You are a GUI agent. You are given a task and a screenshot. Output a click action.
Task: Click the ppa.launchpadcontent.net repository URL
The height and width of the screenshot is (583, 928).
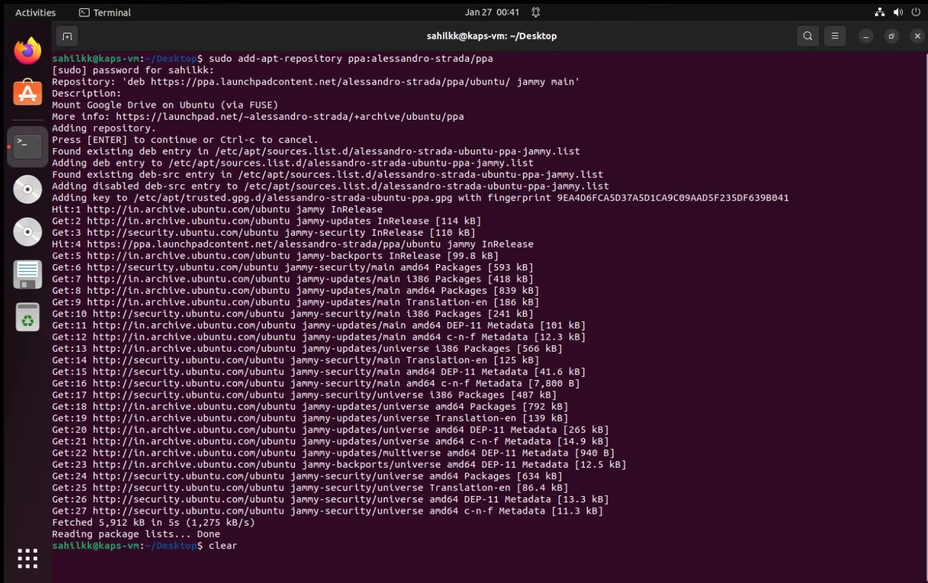331,82
